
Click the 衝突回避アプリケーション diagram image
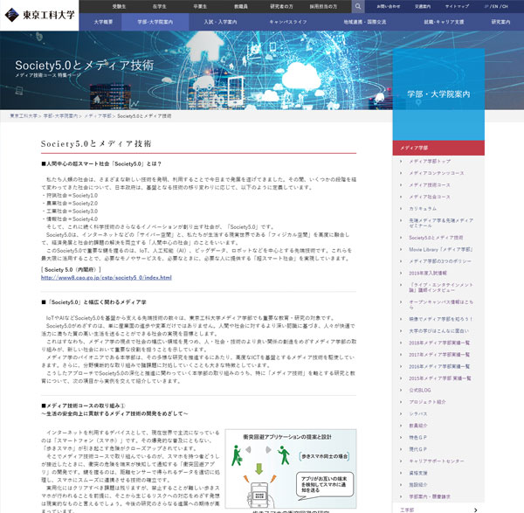pos(291,468)
